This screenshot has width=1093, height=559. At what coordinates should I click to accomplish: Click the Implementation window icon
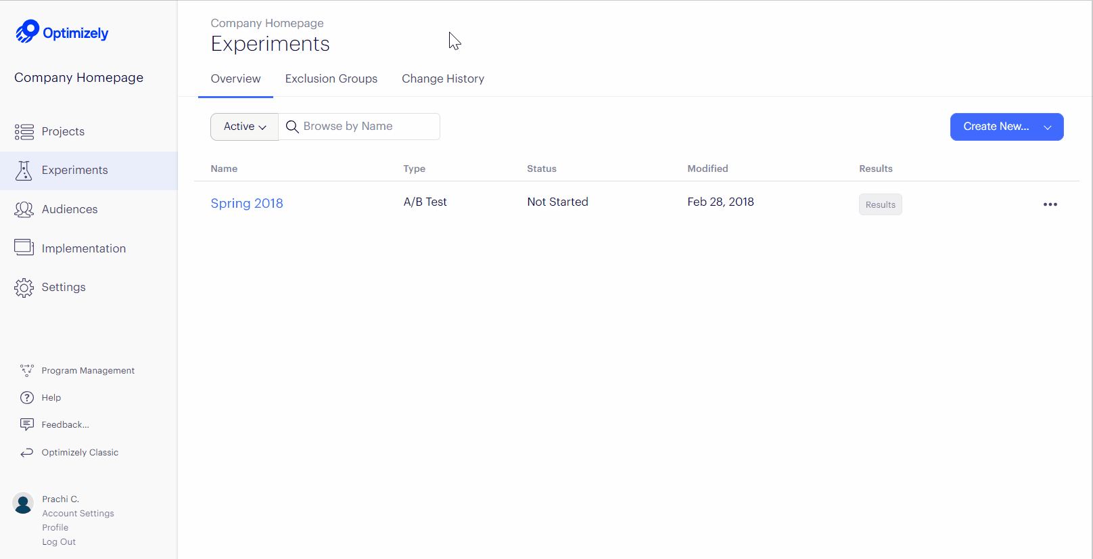point(24,248)
